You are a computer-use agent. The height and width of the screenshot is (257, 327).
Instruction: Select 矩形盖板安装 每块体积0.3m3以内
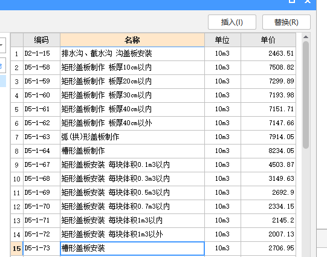(132, 179)
